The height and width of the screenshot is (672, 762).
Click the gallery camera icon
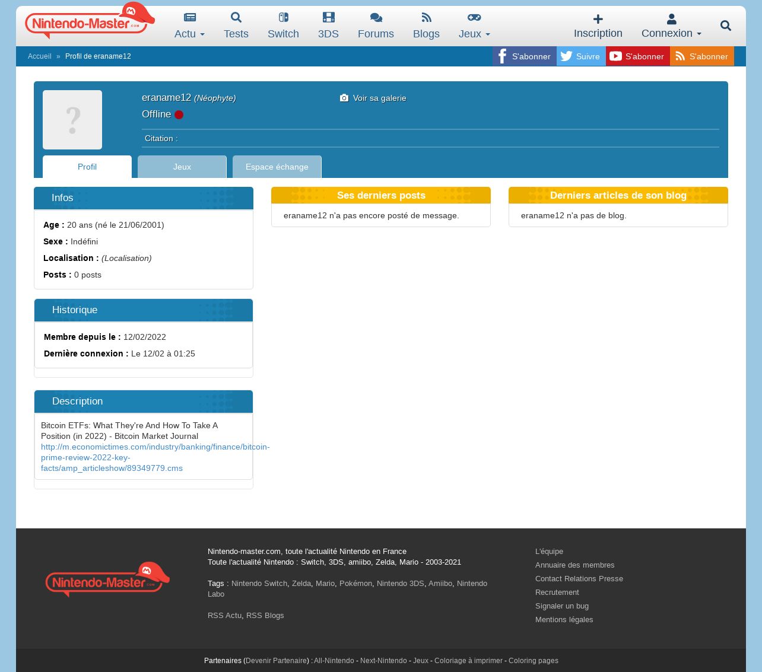click(x=344, y=98)
